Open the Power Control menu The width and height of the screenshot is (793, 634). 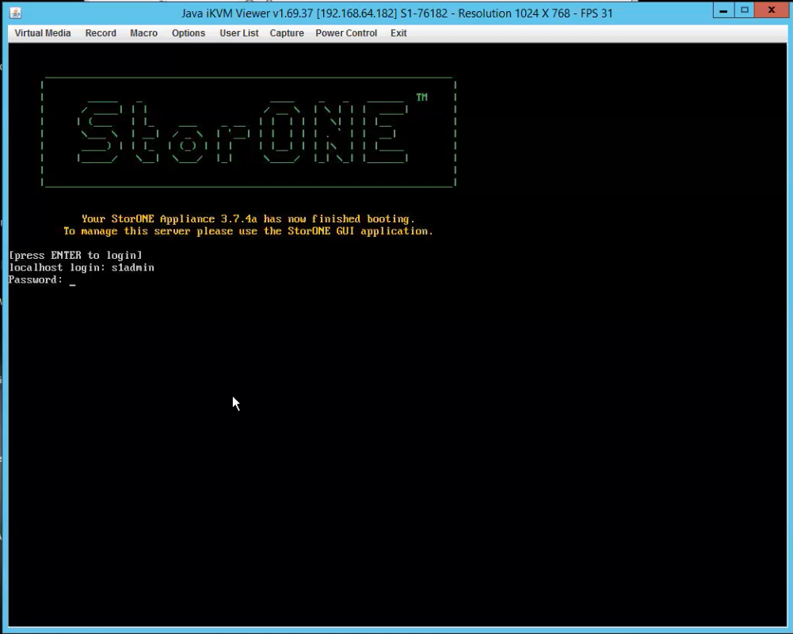tap(346, 33)
